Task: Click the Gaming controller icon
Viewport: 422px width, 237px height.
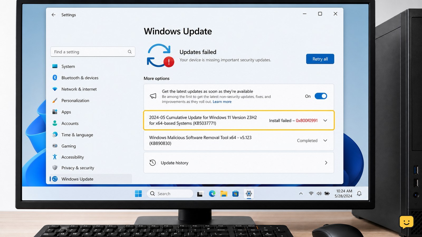Action: pyautogui.click(x=55, y=146)
